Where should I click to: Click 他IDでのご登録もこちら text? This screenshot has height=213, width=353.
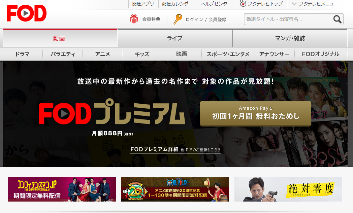pyautogui.click(x=201, y=150)
